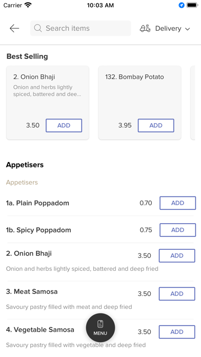The image size is (201, 357).
Task: Add 4. Vegetable Samosa to order
Action: tap(177, 332)
